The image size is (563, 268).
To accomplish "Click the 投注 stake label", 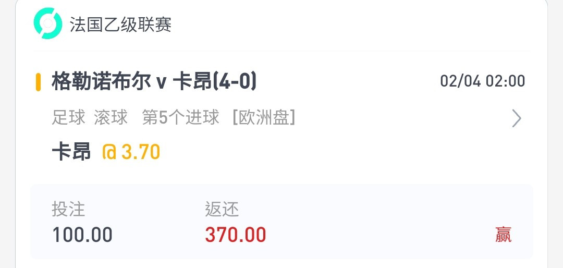I will coord(69,209).
